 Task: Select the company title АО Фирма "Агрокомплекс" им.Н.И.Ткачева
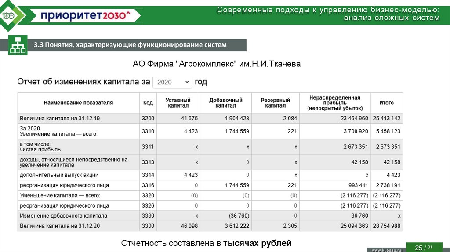(x=217, y=64)
